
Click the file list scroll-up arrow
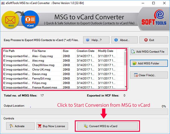click(126, 50)
